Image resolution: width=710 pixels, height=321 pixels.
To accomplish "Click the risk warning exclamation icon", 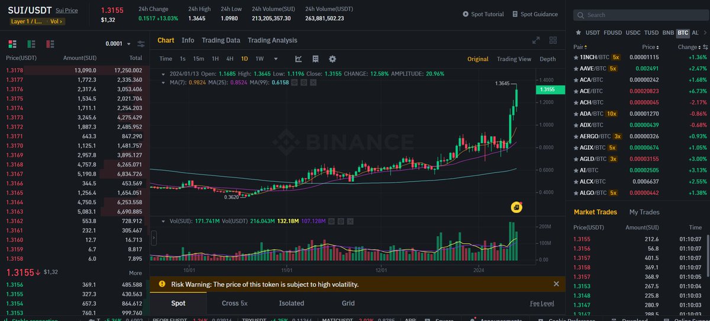I will (x=162, y=284).
